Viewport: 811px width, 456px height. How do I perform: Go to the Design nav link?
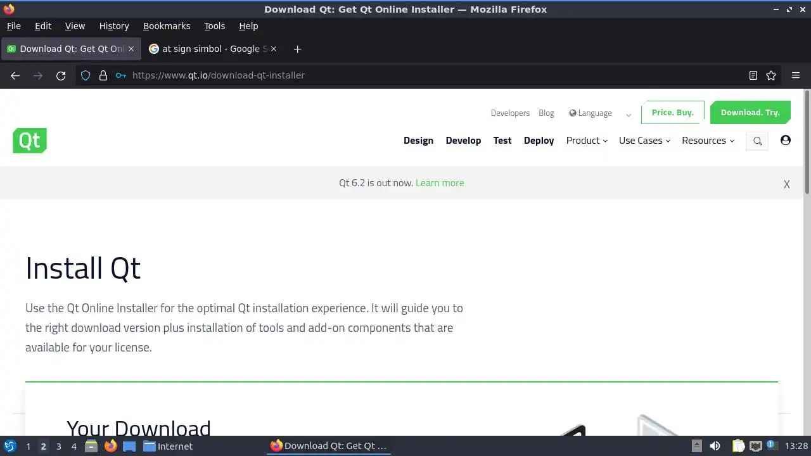click(x=418, y=141)
